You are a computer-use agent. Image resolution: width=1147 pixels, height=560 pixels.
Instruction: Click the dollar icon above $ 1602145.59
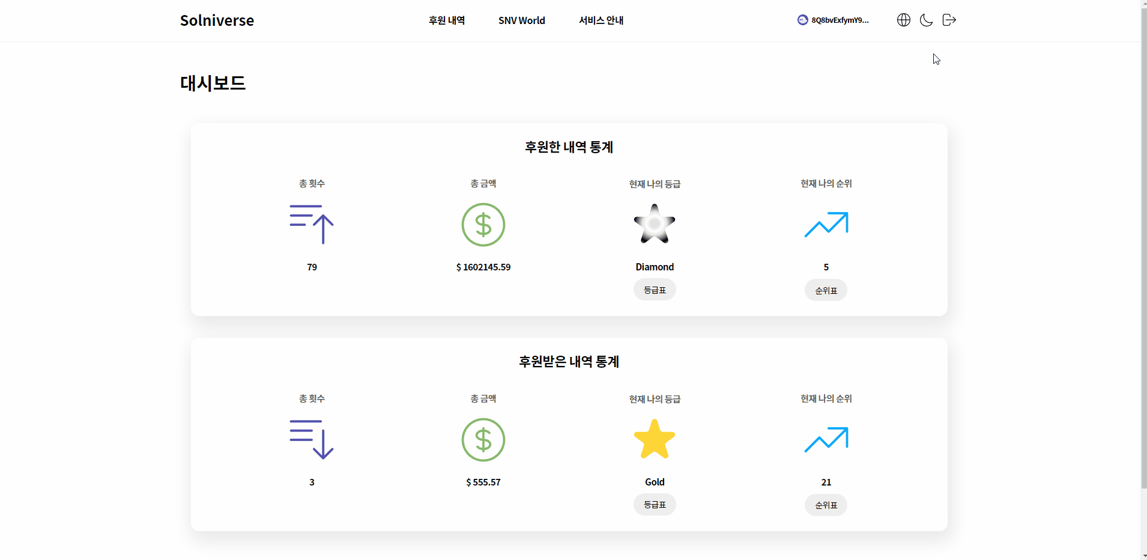pyautogui.click(x=483, y=225)
